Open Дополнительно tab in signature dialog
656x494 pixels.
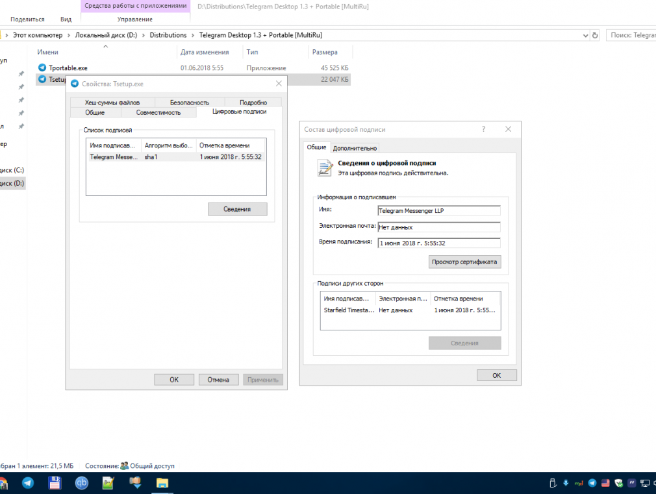click(x=355, y=148)
